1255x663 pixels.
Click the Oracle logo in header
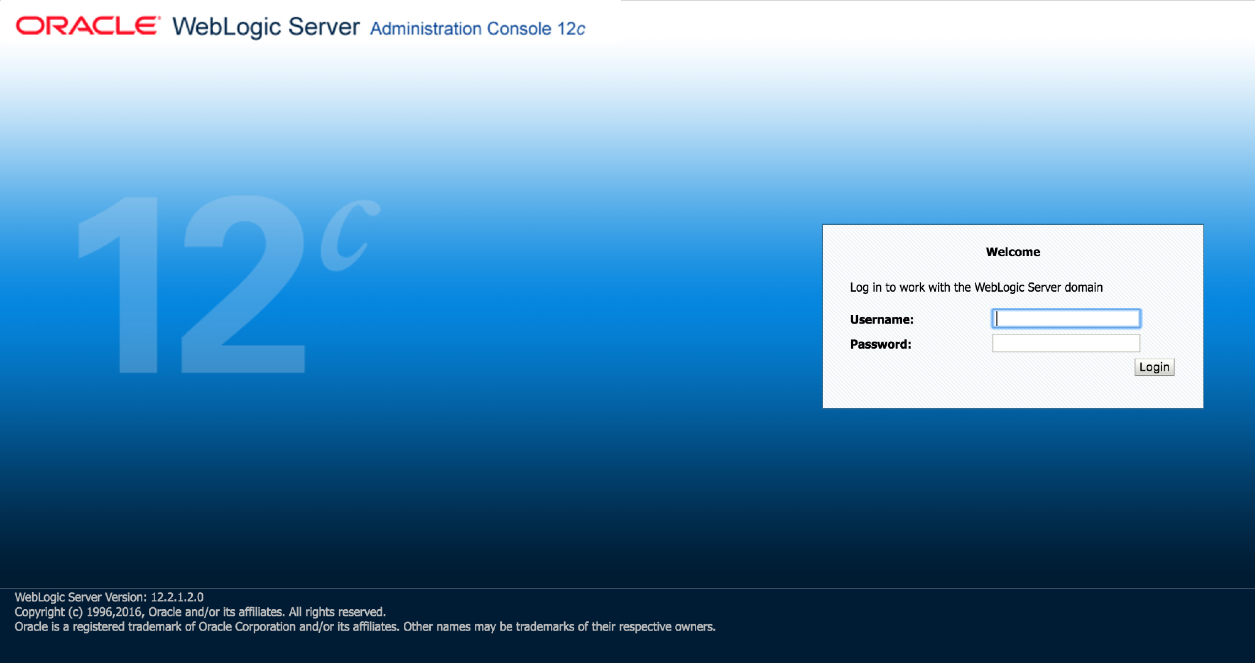pos(88,26)
